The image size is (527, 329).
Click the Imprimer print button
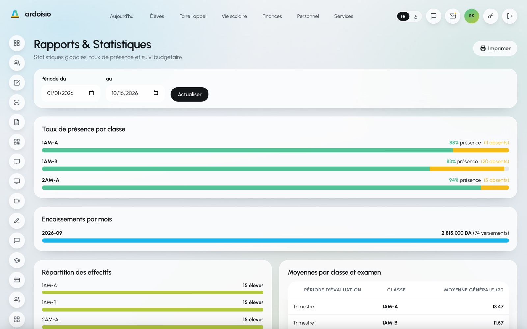pos(495,48)
